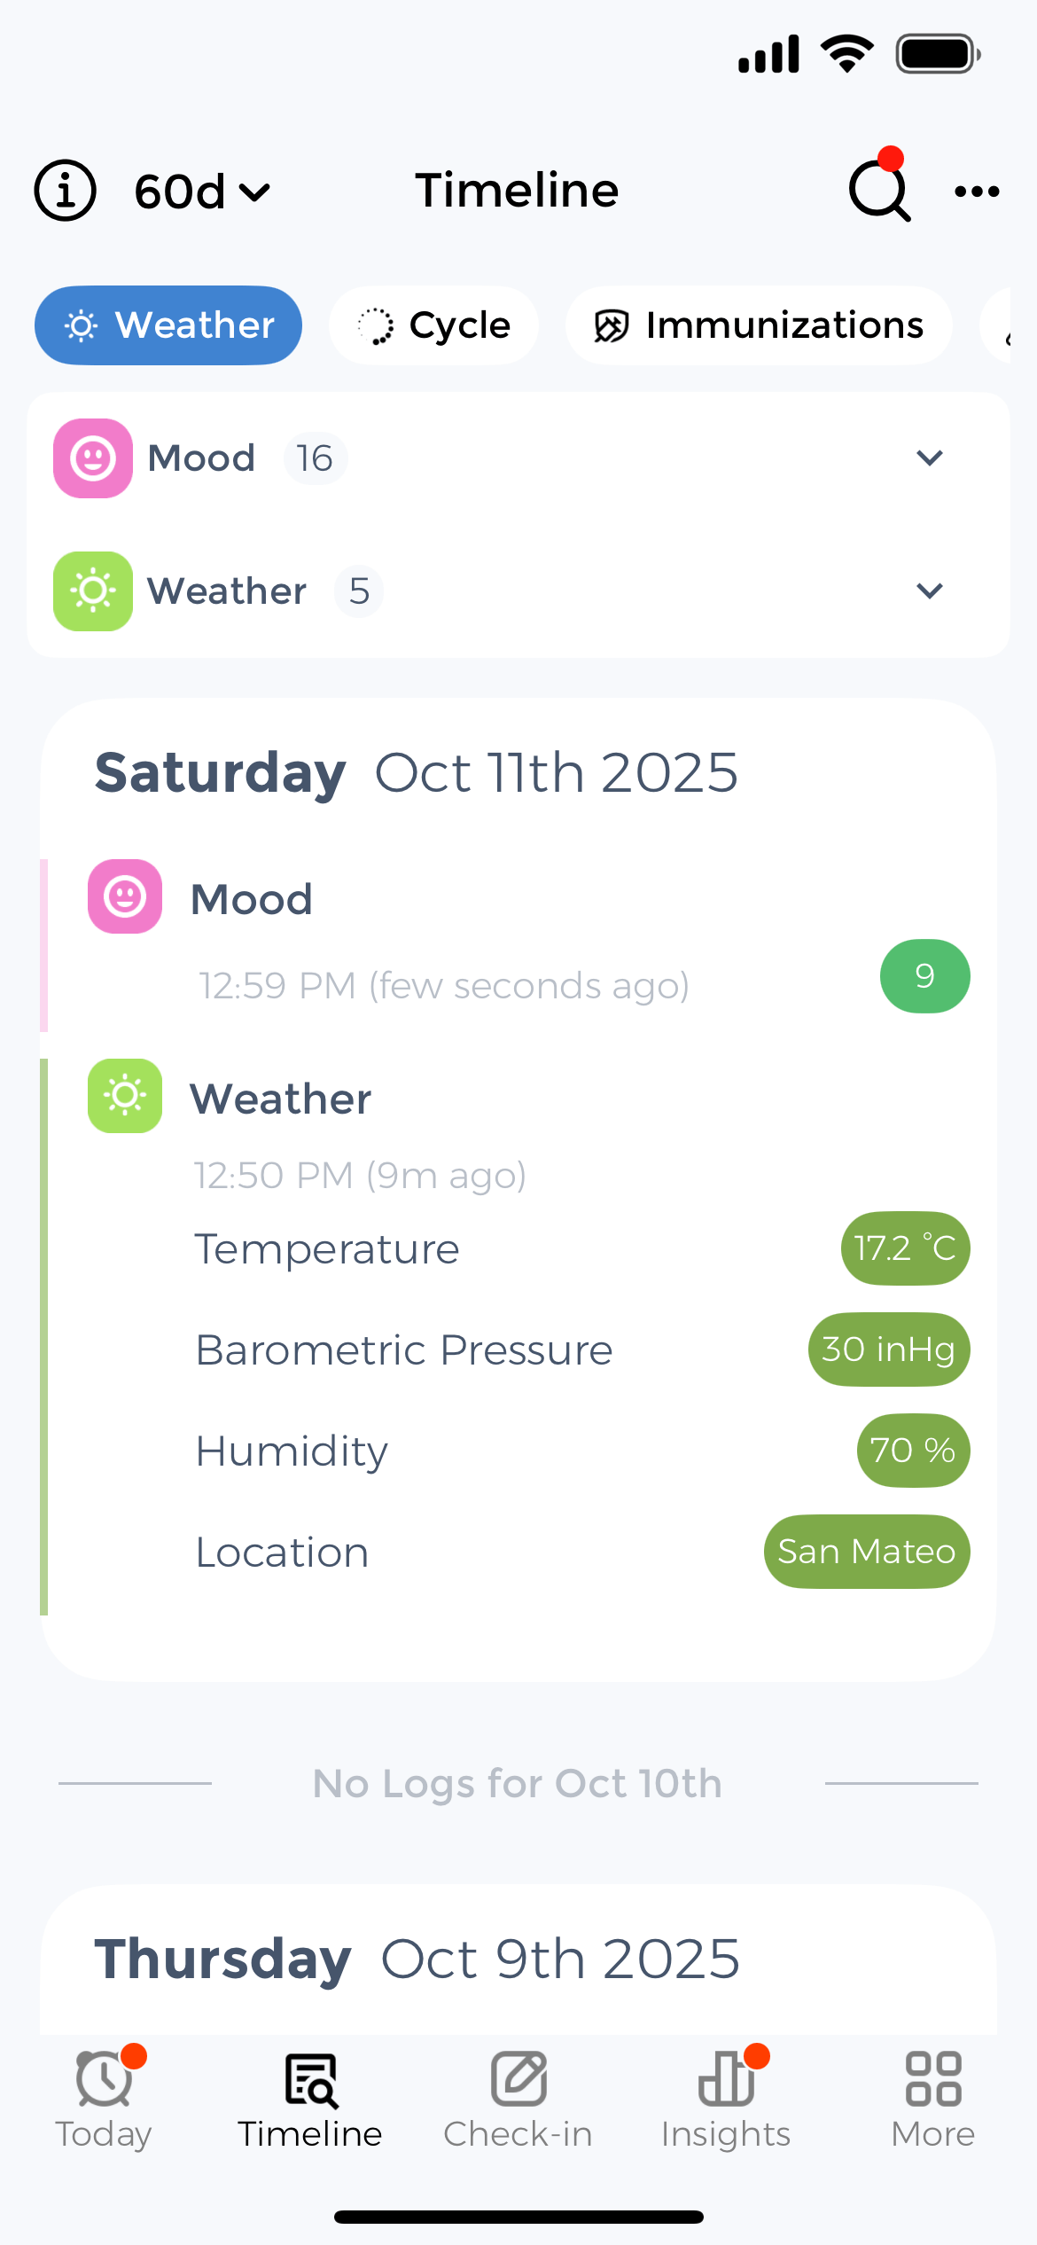Viewport: 1037px width, 2245px height.
Task: Open the Today tab clock icon
Action: click(x=104, y=2080)
